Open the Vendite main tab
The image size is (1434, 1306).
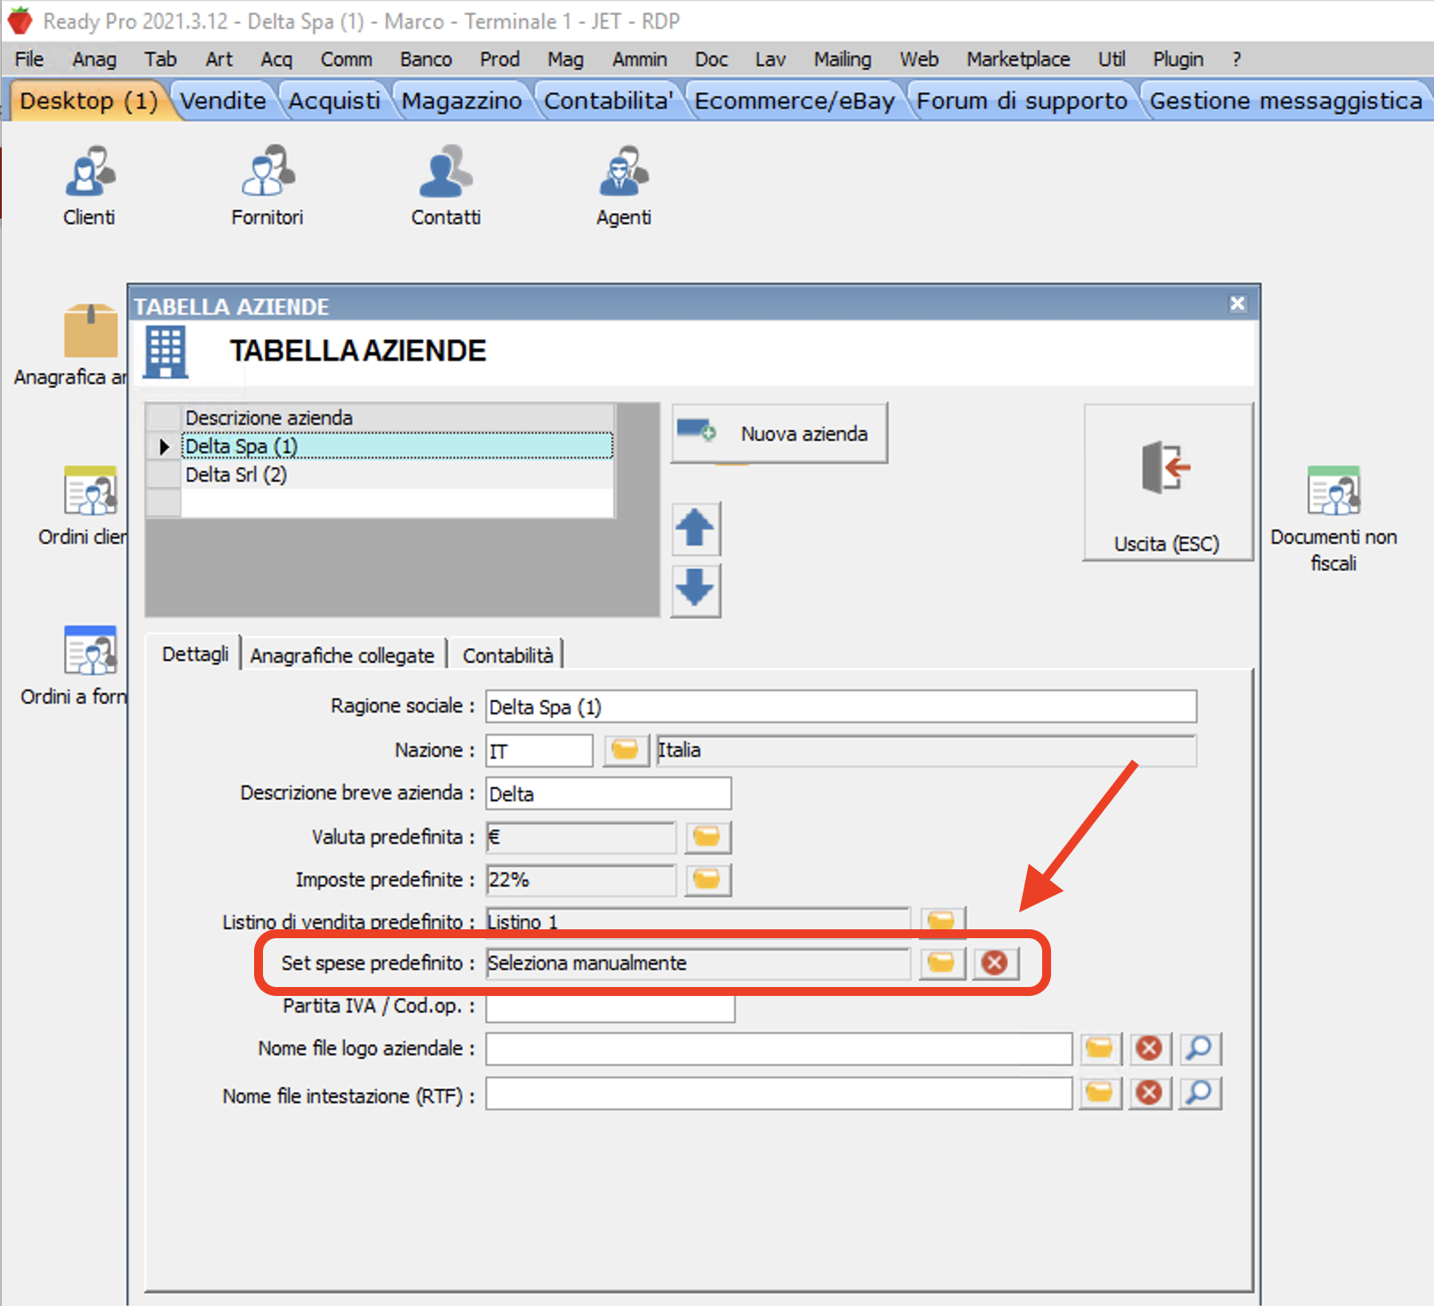(x=223, y=101)
